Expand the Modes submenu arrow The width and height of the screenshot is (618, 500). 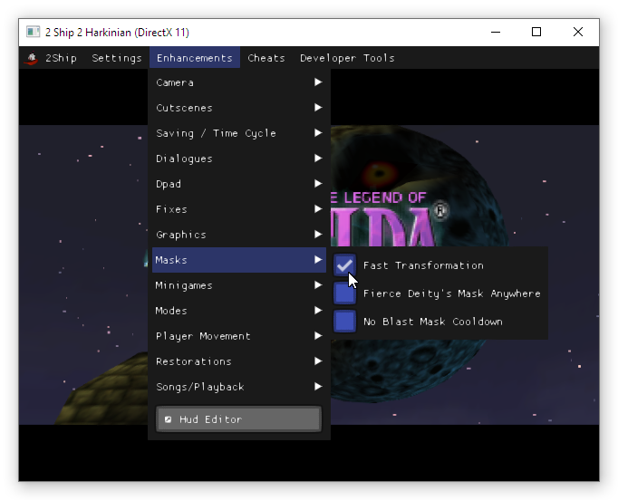[318, 310]
